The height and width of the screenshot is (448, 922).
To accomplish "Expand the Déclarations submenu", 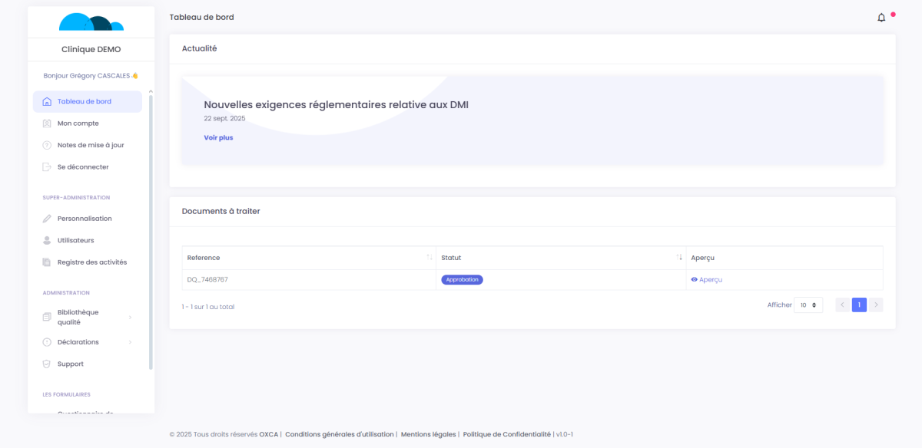I will pos(130,342).
